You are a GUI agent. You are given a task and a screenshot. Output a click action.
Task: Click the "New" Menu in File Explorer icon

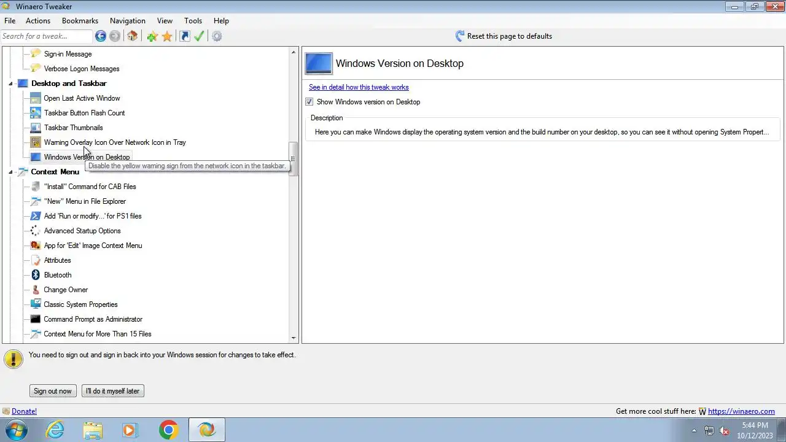pos(36,201)
